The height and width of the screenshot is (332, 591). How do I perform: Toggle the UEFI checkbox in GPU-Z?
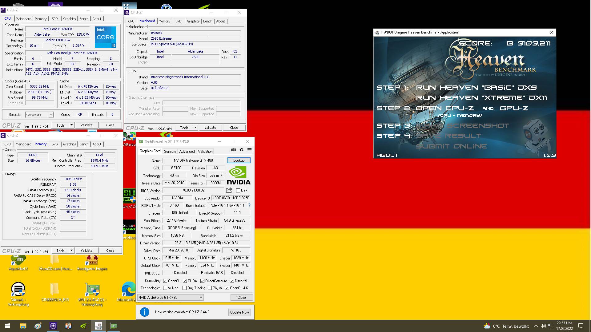[238, 191]
